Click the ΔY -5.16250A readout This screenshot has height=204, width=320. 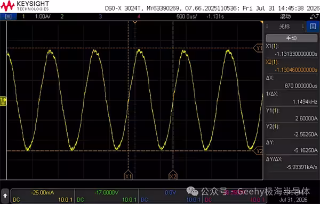[292, 147]
